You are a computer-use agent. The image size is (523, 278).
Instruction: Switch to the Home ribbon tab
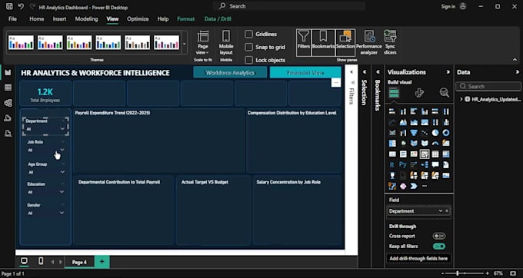37,19
